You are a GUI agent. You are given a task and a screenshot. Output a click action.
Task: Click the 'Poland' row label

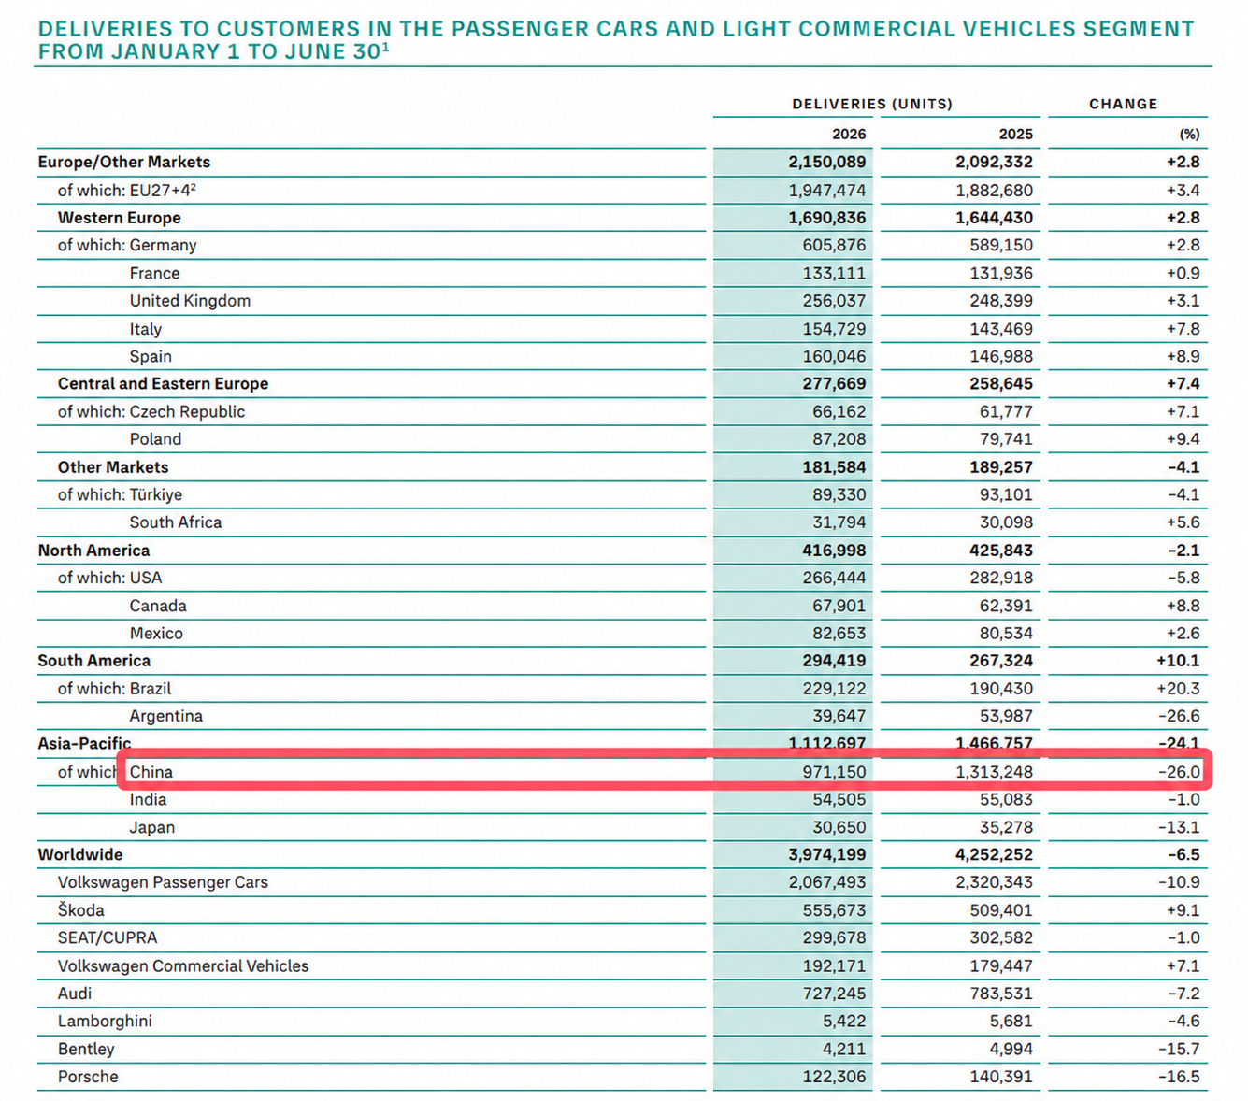coord(155,438)
